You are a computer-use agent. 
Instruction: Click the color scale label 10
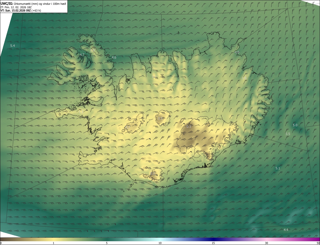click(160, 243)
